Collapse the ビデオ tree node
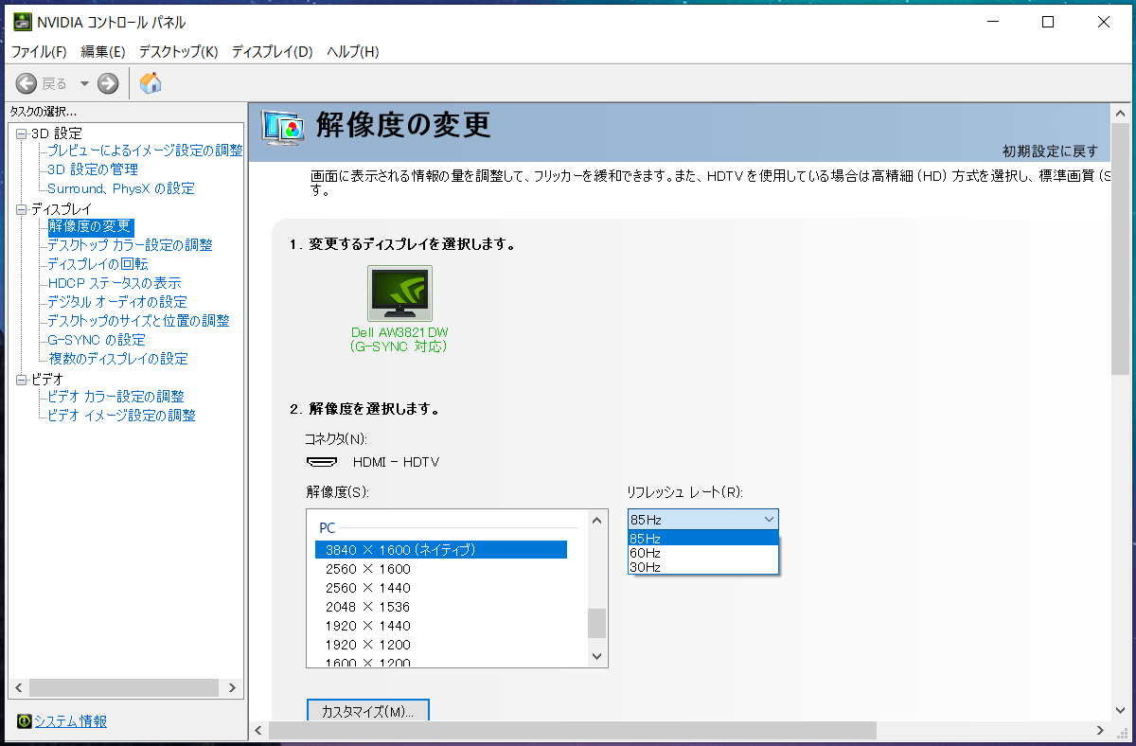 [22, 380]
